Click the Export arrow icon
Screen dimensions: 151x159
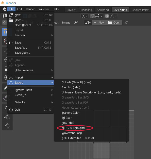(x=11, y=83)
